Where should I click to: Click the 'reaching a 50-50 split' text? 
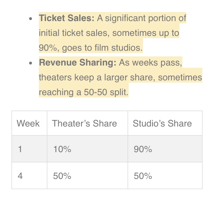click(83, 92)
